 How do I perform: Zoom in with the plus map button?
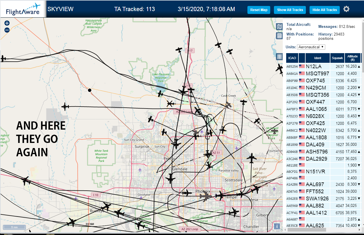(7, 23)
